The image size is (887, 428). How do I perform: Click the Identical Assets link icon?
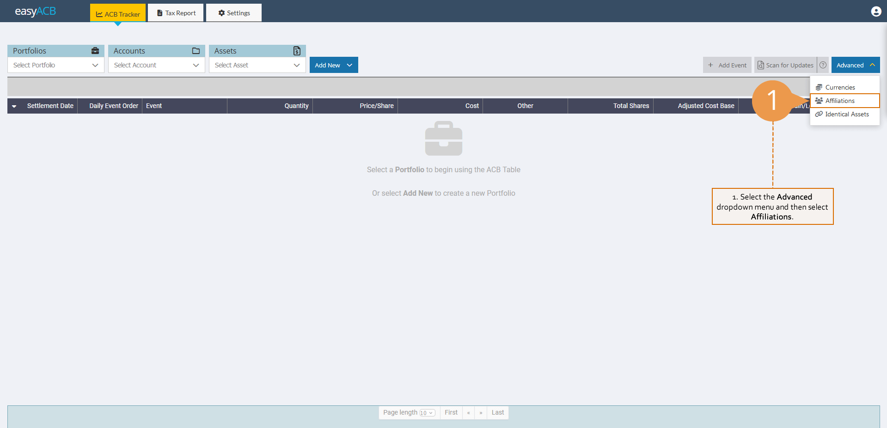tap(819, 114)
